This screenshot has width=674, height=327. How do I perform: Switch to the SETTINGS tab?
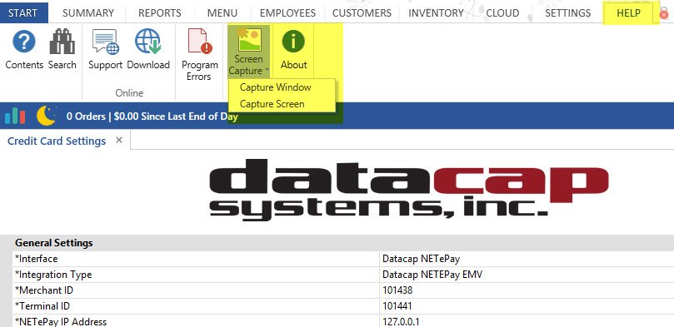click(568, 12)
